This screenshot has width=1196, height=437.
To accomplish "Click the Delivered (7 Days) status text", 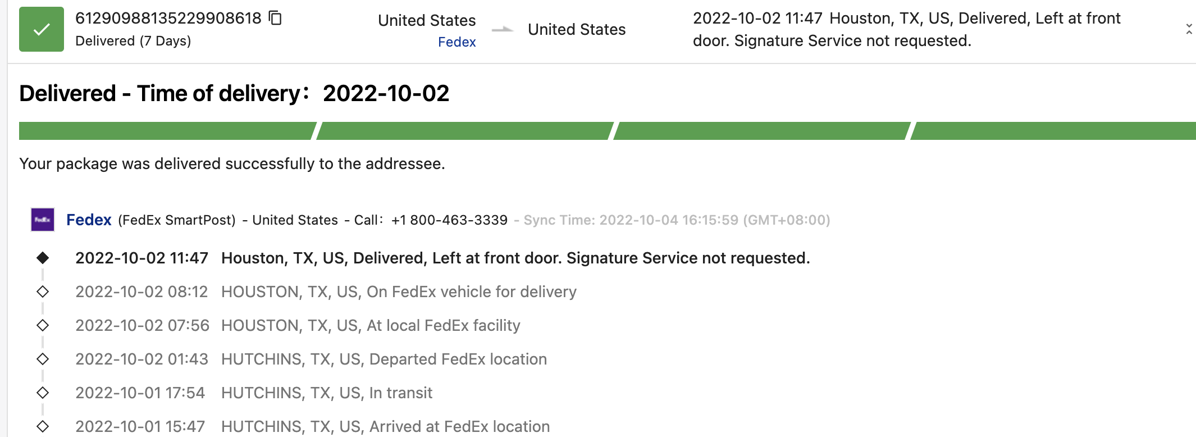I will point(133,41).
